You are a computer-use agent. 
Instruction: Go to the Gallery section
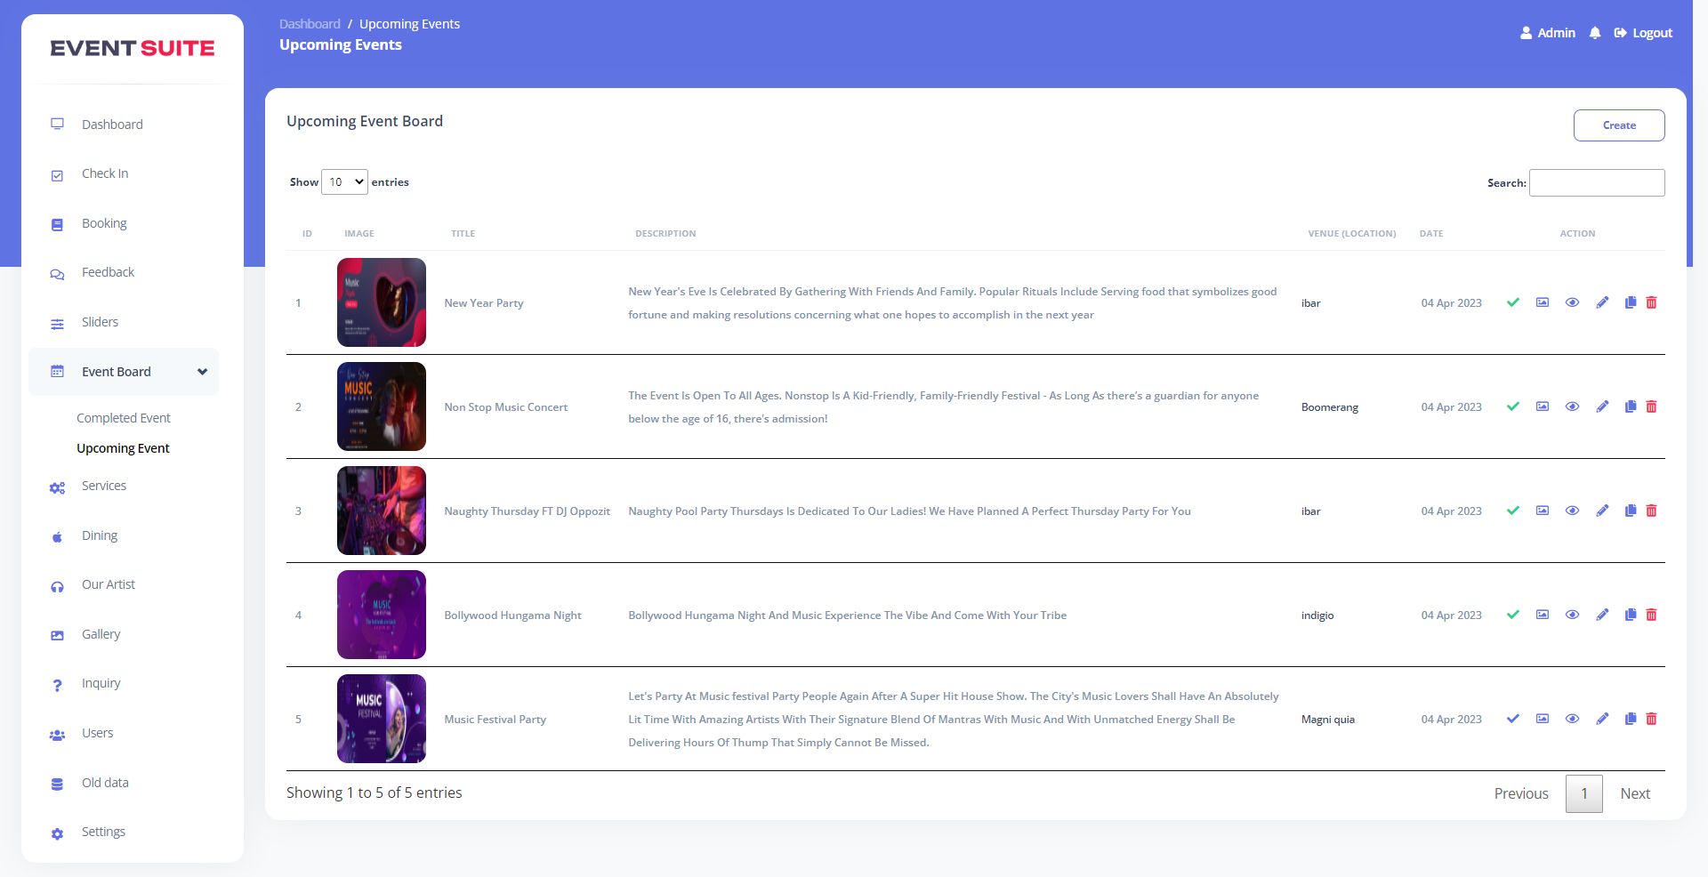pyautogui.click(x=101, y=634)
